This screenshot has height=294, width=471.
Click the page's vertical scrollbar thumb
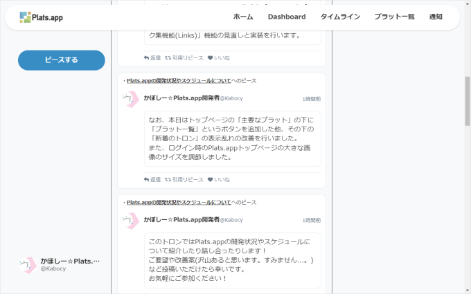(468, 101)
